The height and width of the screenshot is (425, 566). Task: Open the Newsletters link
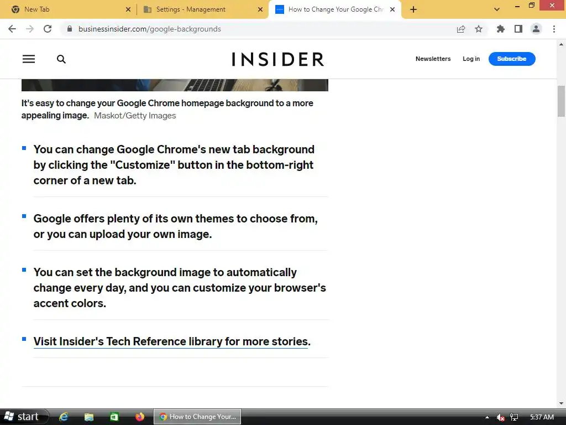pos(433,59)
